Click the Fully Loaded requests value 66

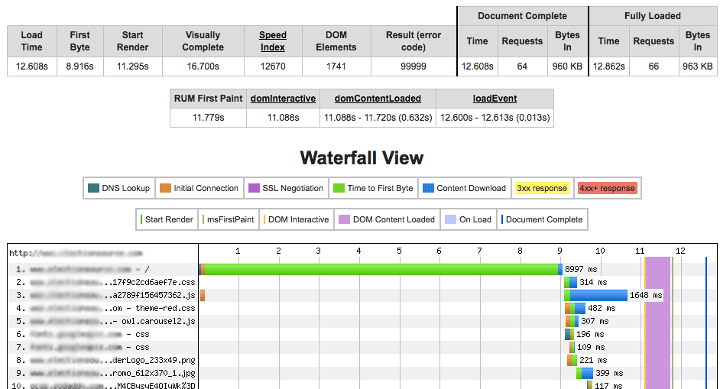[x=654, y=66]
